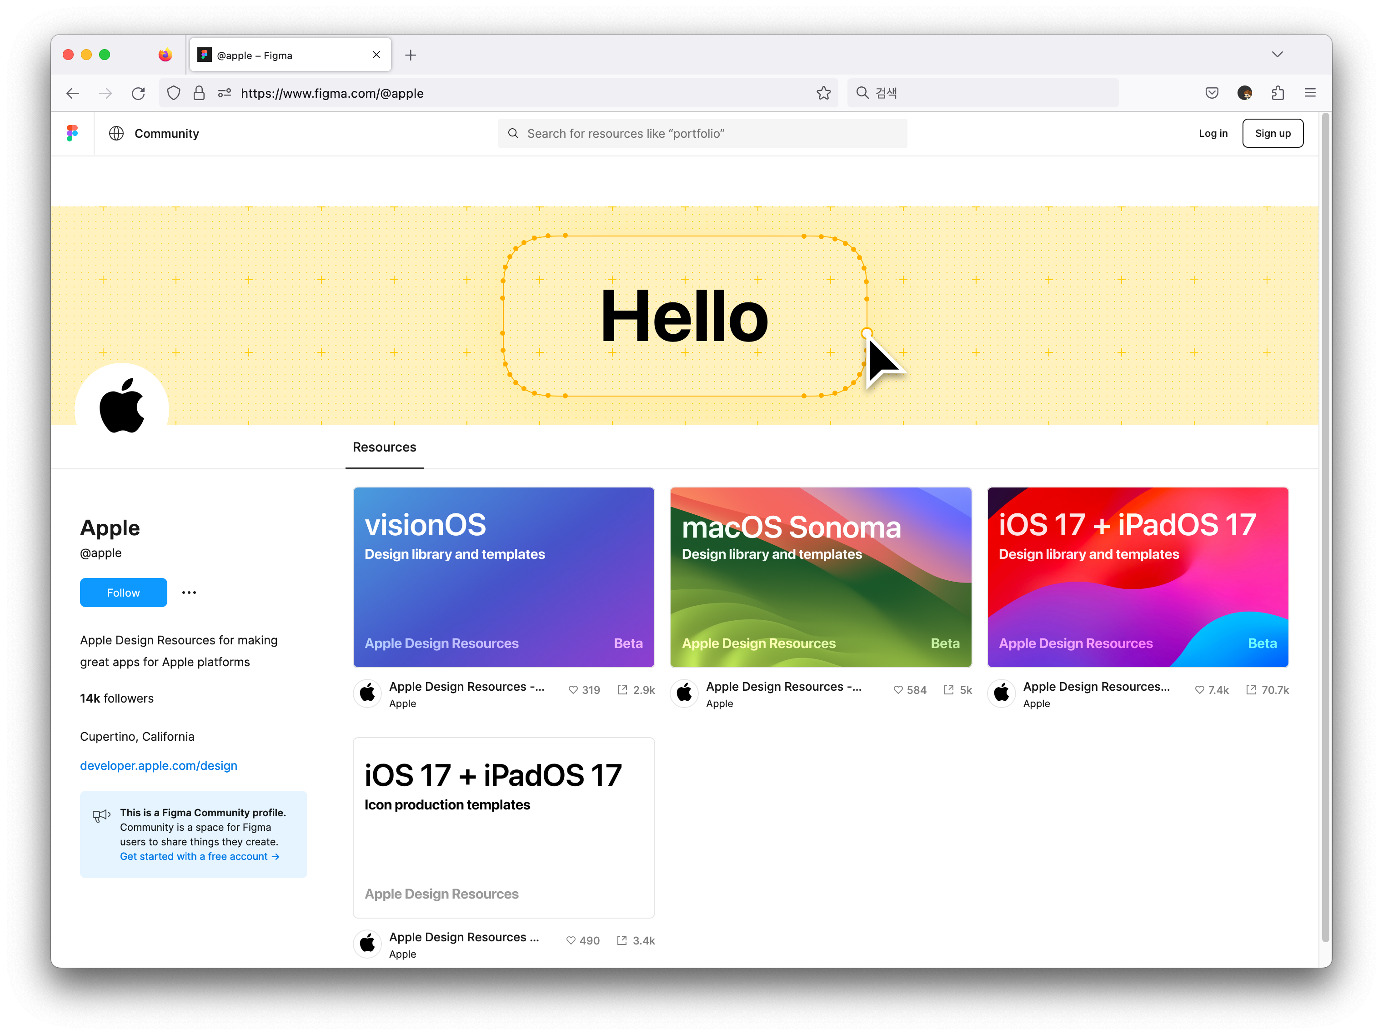The image size is (1383, 1035).
Task: Open the macOS Sonoma design library thumbnail
Action: pyautogui.click(x=820, y=577)
